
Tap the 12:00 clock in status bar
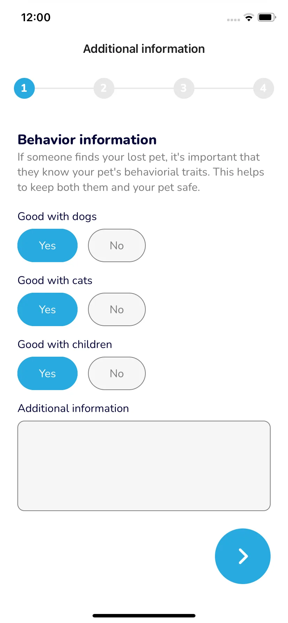pos(36,17)
